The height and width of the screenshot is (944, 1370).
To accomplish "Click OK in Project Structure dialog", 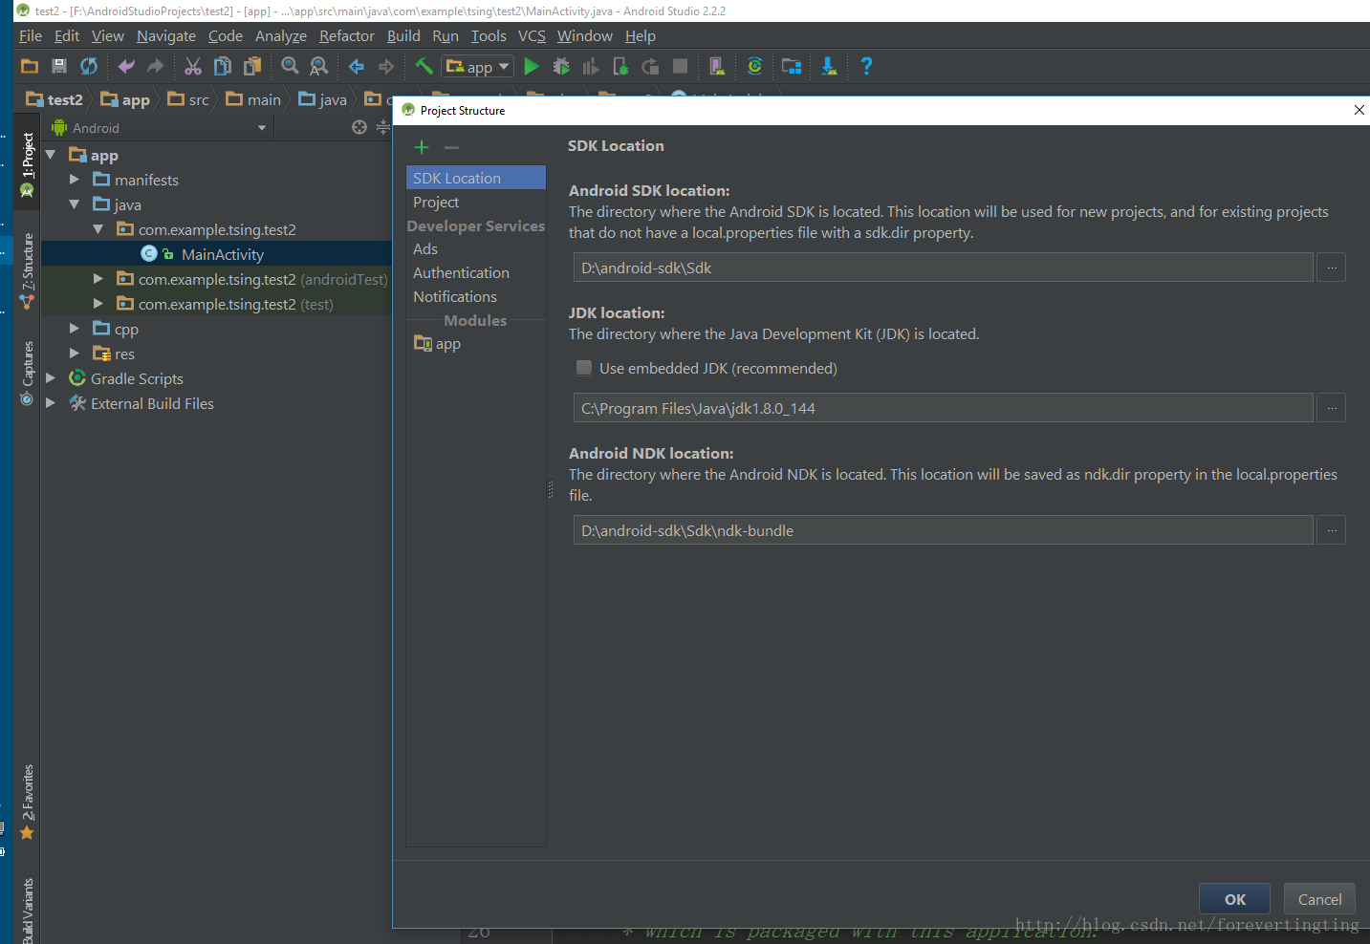I will 1235,899.
